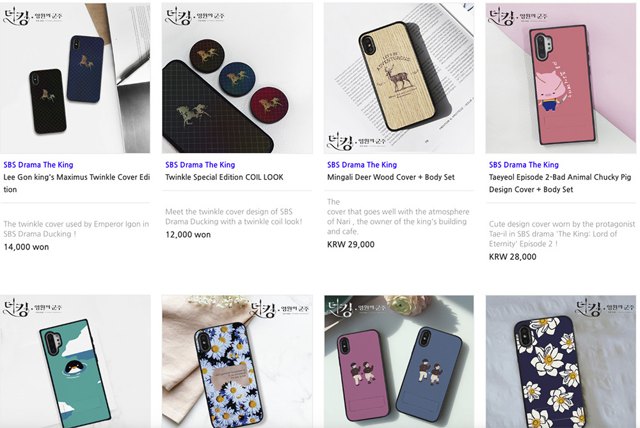Open Chucky Pig pink case image

pos(561,78)
